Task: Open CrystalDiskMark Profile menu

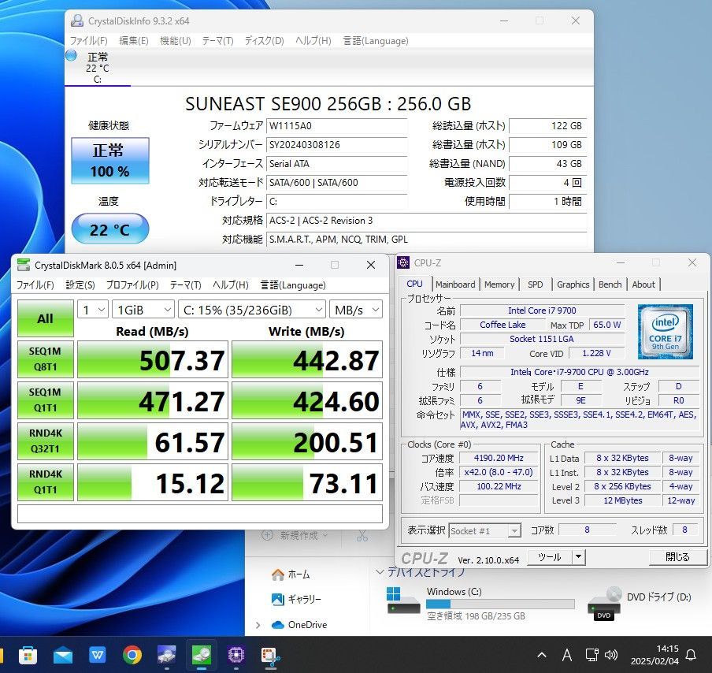Action: point(132,285)
